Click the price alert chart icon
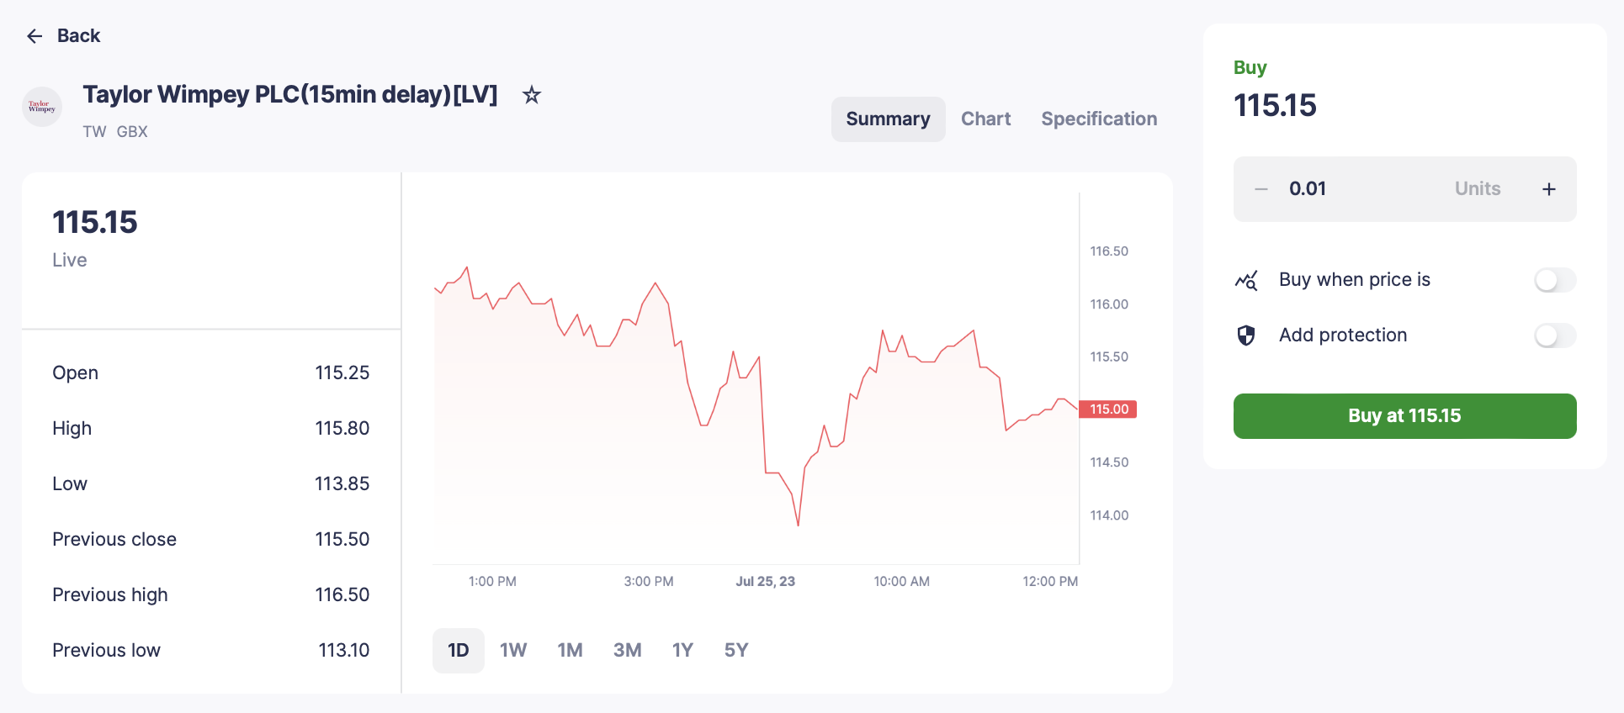Screen dimensions: 1624x713 (x=1246, y=280)
